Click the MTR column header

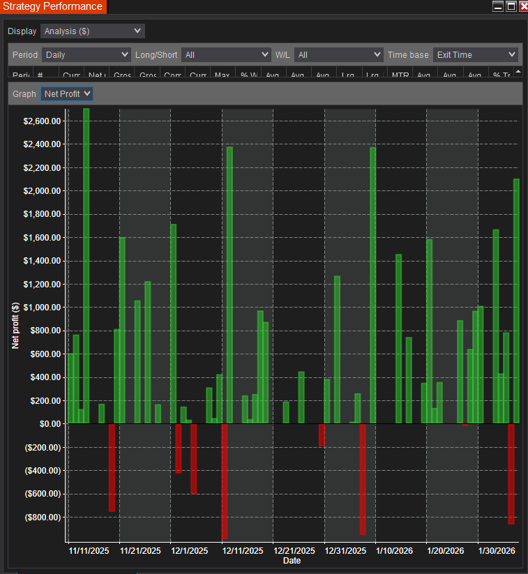point(400,75)
